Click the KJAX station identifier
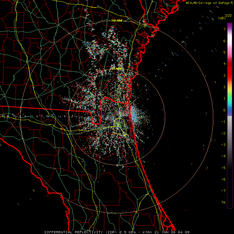The image size is (234, 234). 147,232
